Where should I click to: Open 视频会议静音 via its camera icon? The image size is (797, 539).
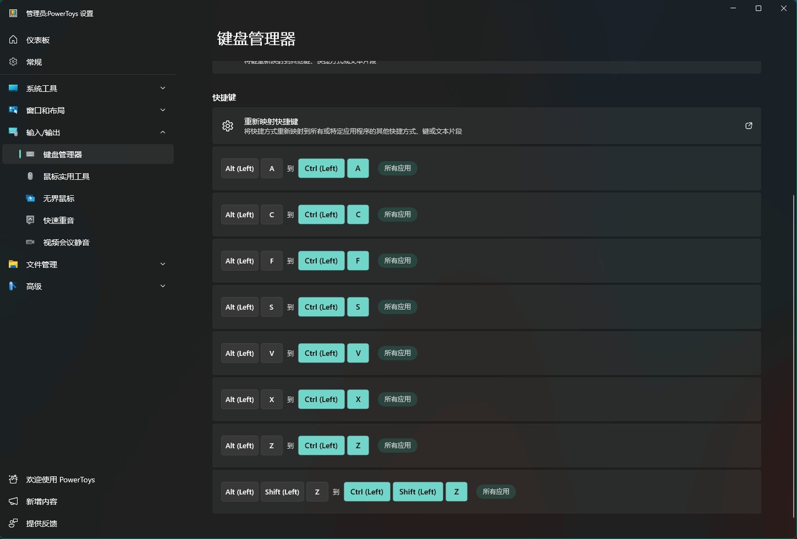click(x=30, y=242)
